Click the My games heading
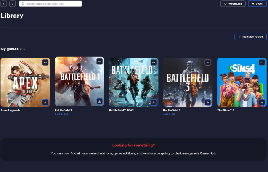This screenshot has width=268, height=172. pos(9,49)
